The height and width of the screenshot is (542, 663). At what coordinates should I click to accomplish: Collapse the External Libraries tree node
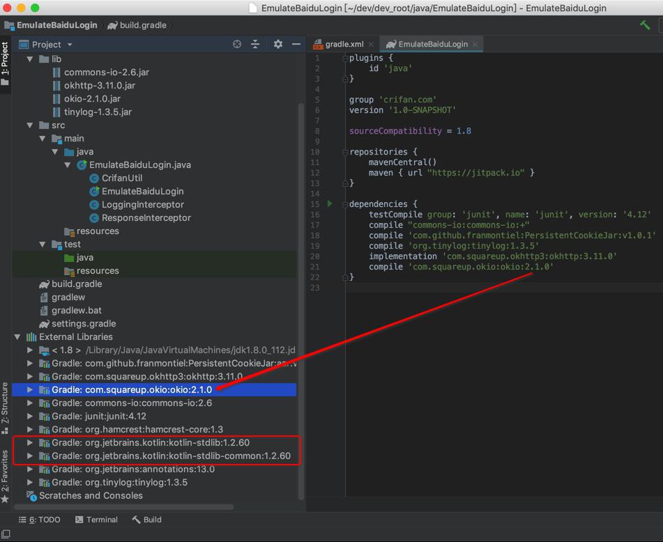click(17, 337)
